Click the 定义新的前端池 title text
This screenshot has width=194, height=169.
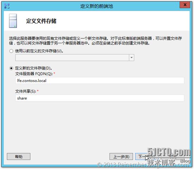96,6
